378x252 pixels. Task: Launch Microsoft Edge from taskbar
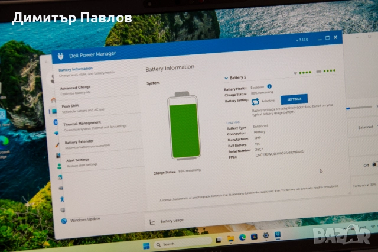[x=242, y=238]
